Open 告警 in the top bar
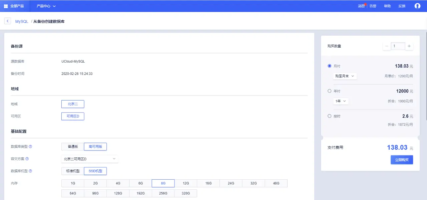427x200 pixels. coord(373,6)
